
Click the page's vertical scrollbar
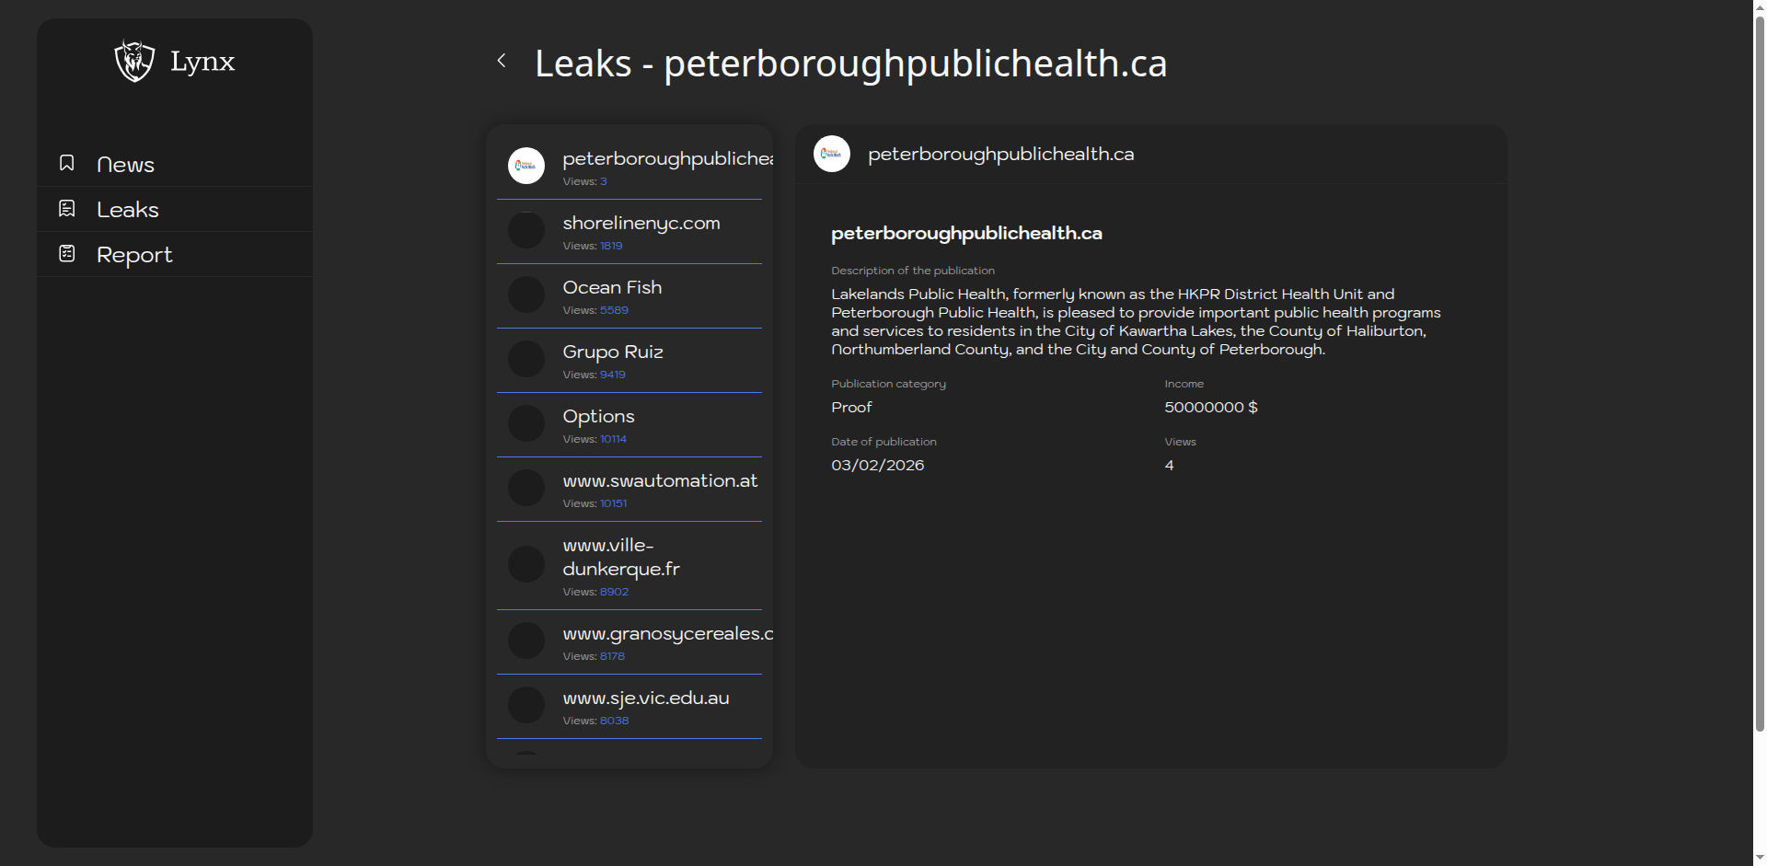tap(1759, 368)
